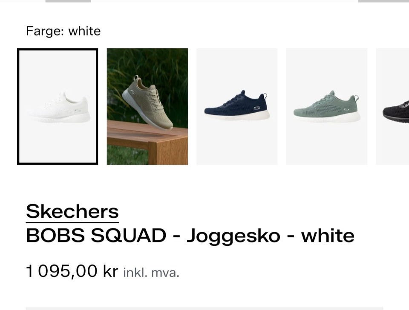Click the Farge: white color label
The image size is (409, 310).
click(63, 31)
